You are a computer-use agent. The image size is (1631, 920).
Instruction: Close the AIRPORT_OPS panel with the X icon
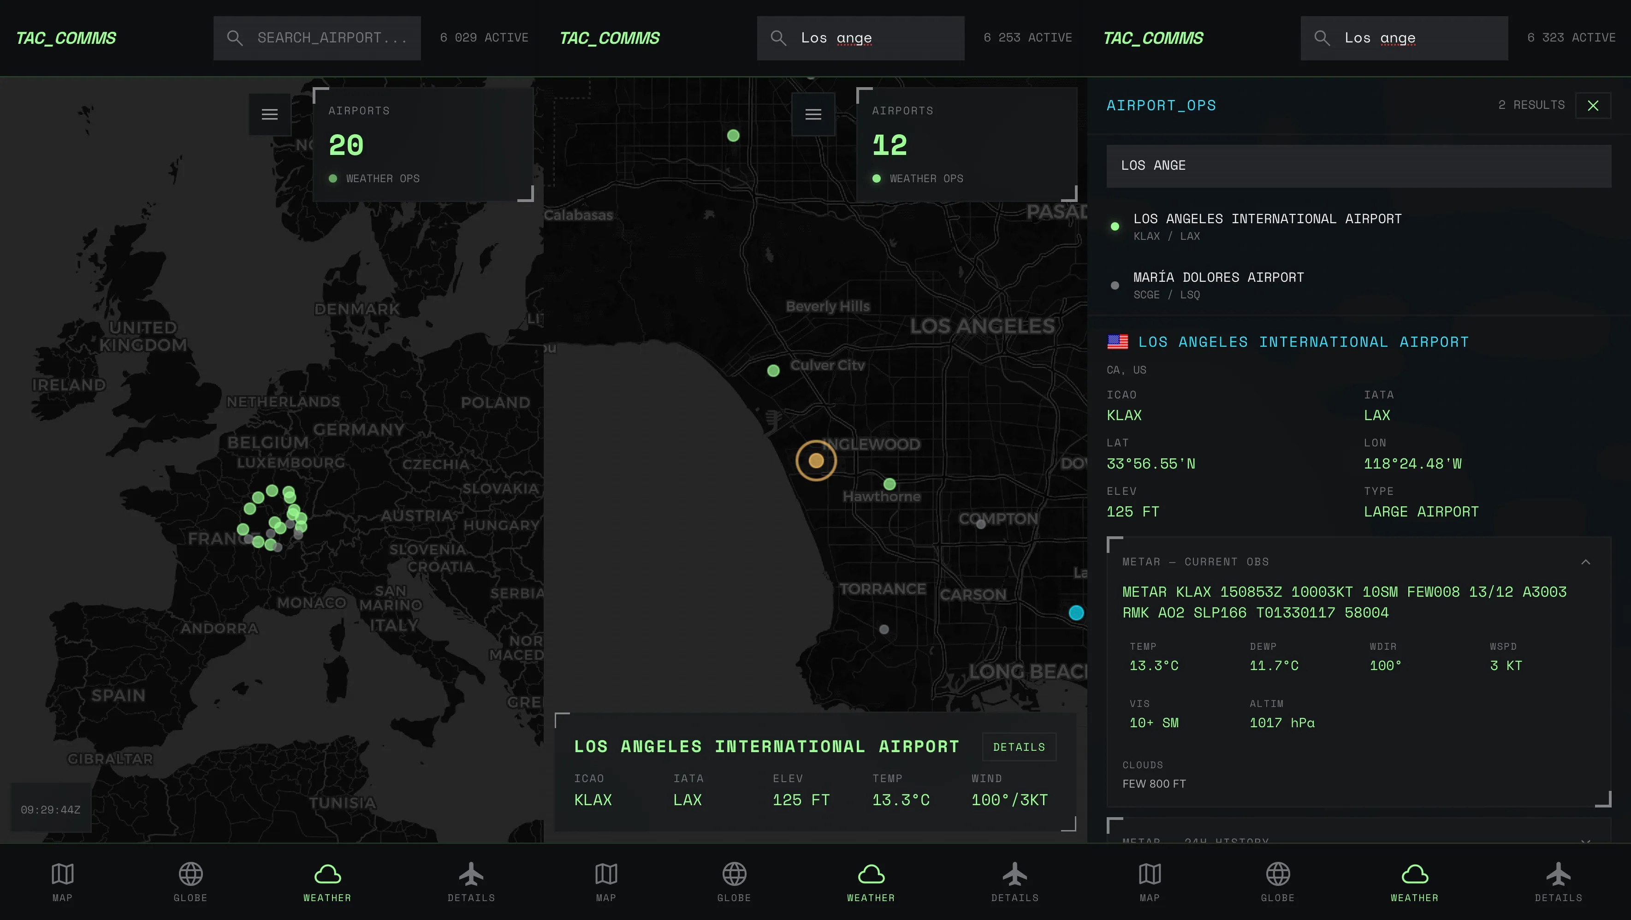point(1593,106)
